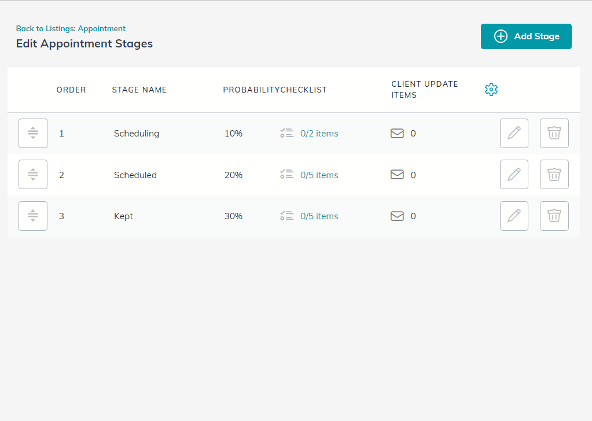Open 0/5 items checklist for Kept
Screen dimensions: 592x421
click(x=319, y=216)
